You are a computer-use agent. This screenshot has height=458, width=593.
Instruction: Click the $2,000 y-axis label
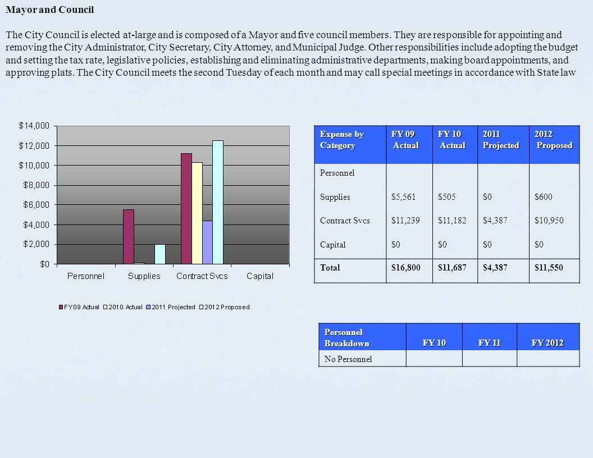[37, 245]
